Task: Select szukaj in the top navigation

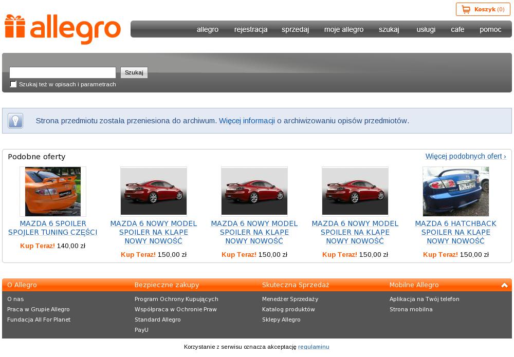Action: coord(389,29)
